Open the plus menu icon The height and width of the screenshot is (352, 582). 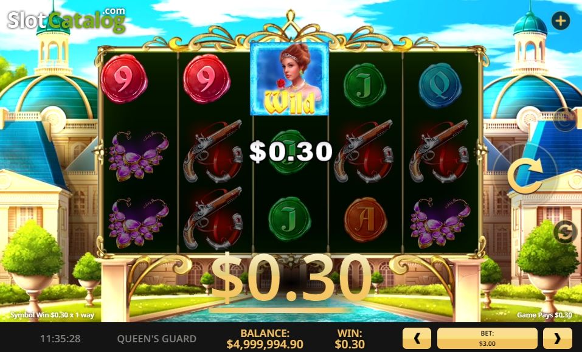coord(561,21)
